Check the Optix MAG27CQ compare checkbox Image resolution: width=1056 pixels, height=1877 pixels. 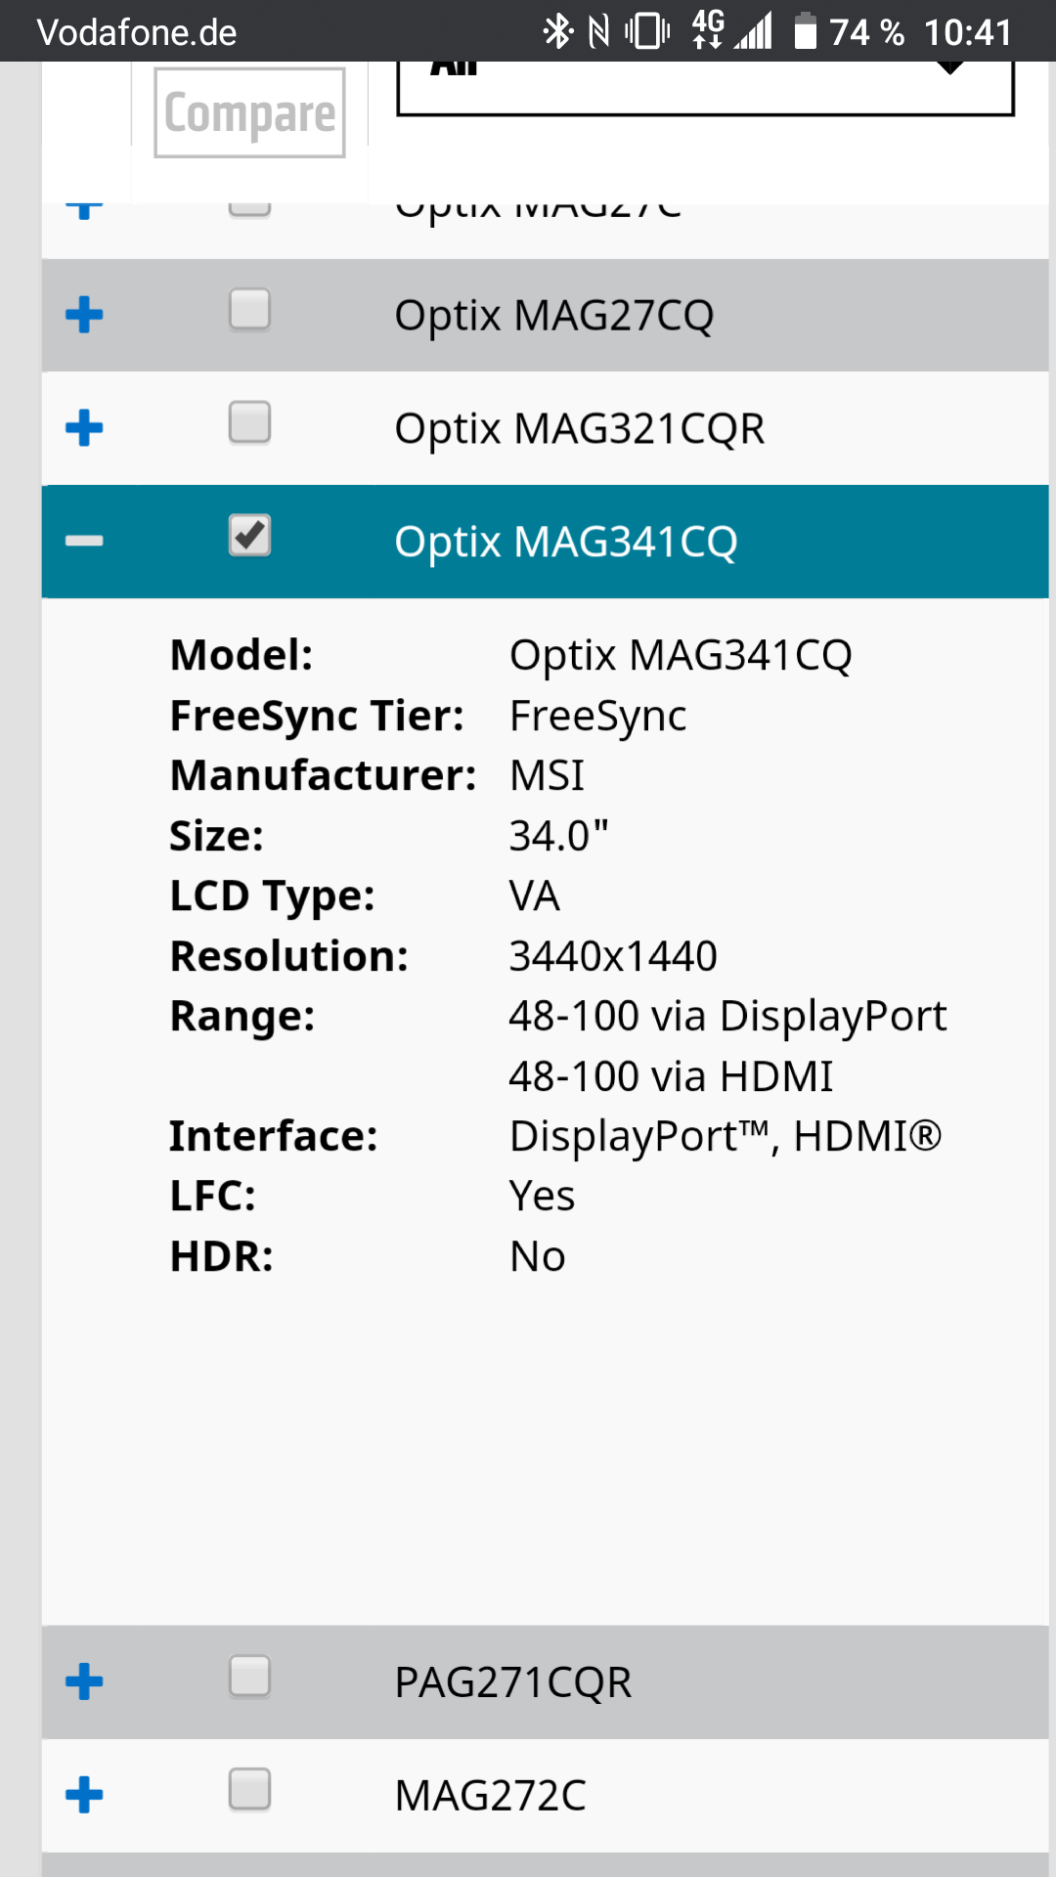pos(249,310)
